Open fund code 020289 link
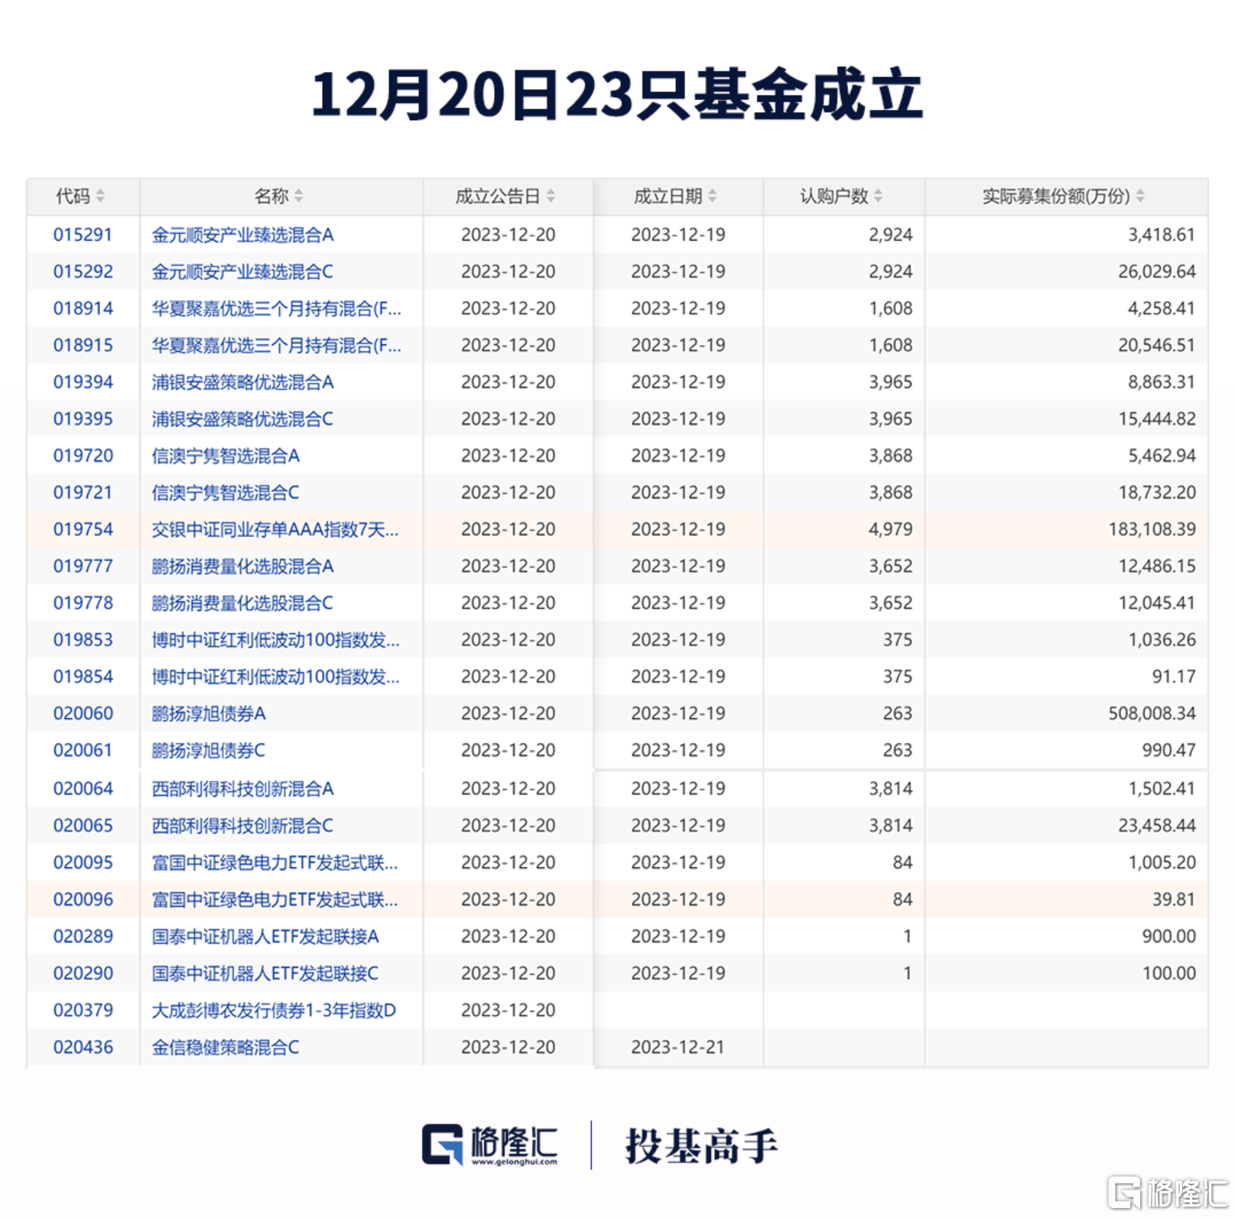This screenshot has width=1235, height=1218. coord(83,936)
